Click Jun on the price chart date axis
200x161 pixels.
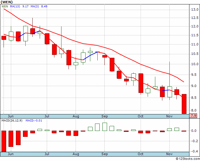coord(11,116)
